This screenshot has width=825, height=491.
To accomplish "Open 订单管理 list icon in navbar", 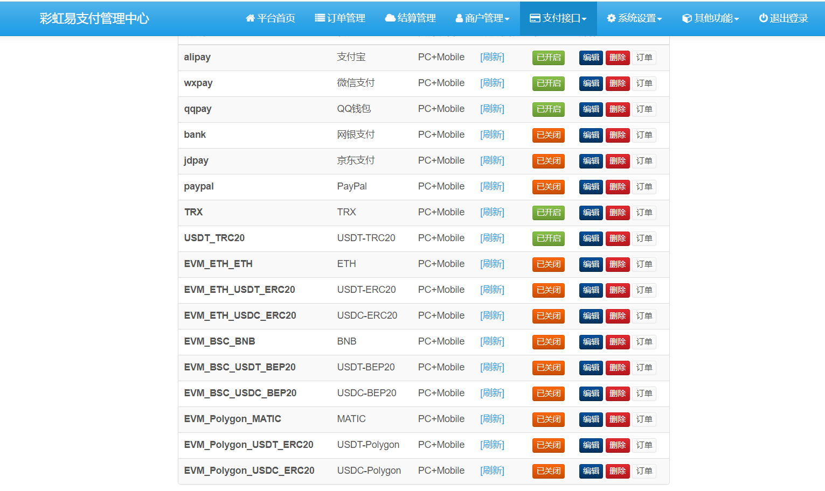I will coord(320,18).
